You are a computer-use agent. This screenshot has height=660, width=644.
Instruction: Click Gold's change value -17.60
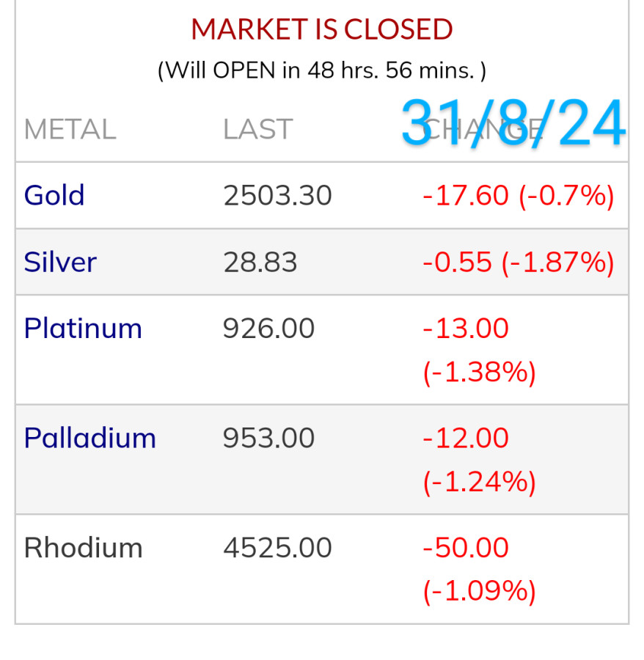(466, 196)
